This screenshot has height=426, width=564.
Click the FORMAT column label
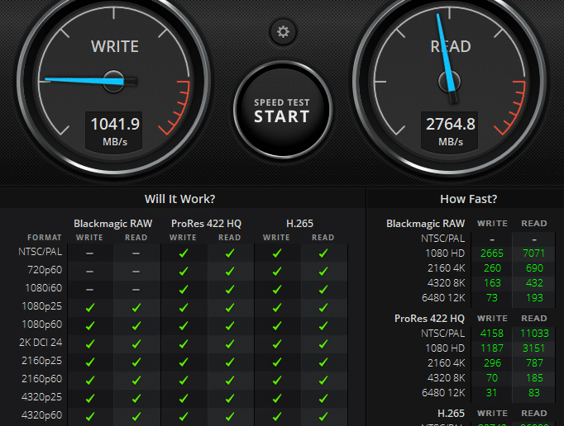point(45,238)
